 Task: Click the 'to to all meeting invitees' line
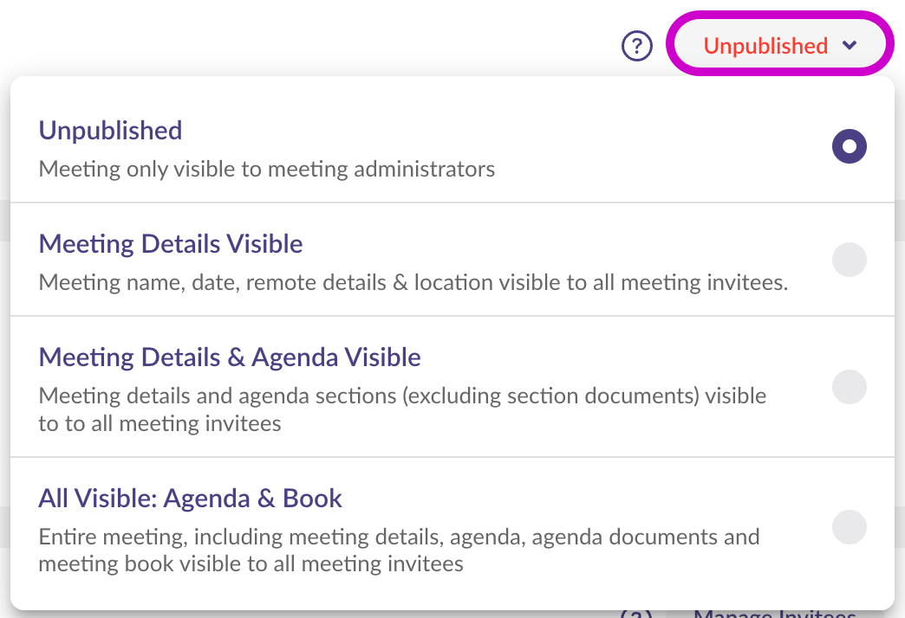[160, 424]
